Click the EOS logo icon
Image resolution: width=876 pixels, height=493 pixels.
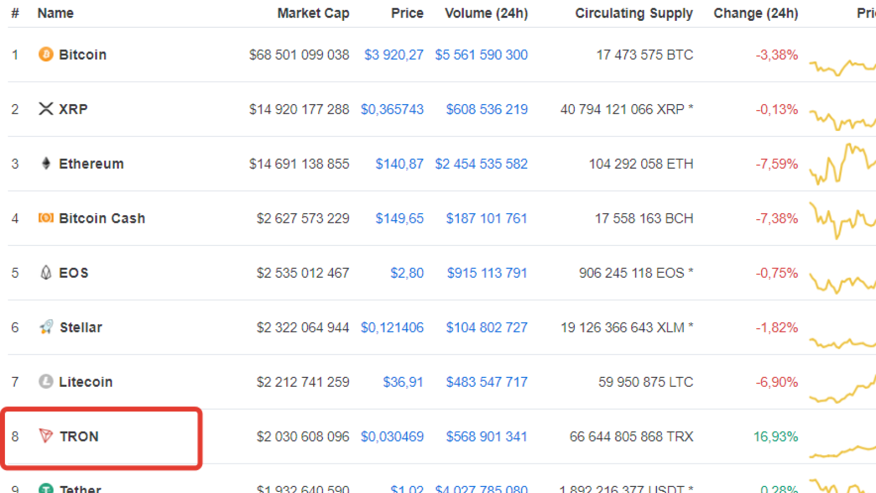coord(46,272)
